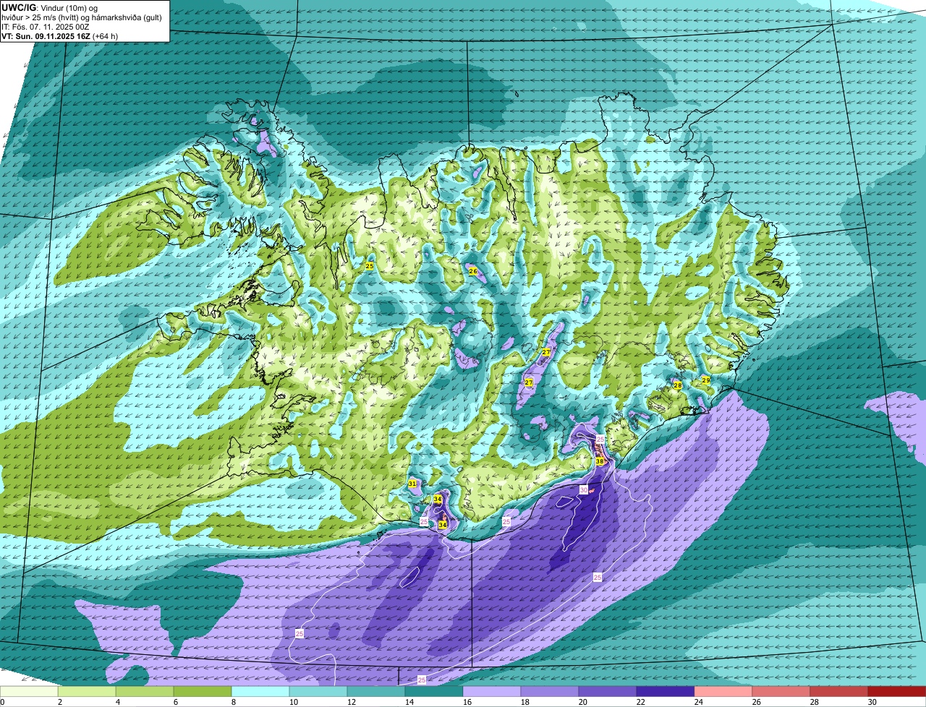The image size is (926, 707).
Task: Click the yellow max-gust label 28 on map
Action: click(678, 386)
